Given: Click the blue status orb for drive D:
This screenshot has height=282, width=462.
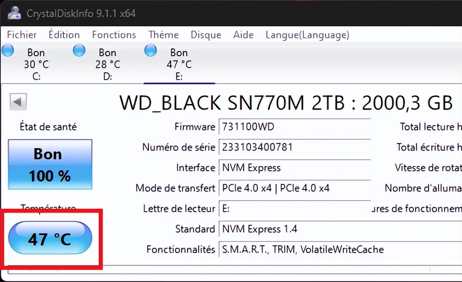Looking at the screenshot, I should click(79, 50).
